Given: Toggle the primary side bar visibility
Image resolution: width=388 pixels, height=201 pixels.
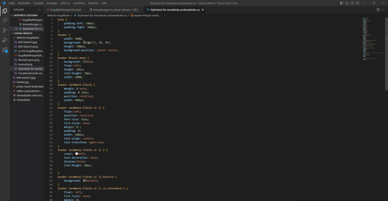Looking at the screenshot, I should click(342, 3).
